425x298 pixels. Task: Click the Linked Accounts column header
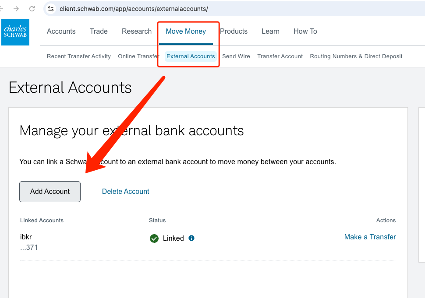point(42,221)
